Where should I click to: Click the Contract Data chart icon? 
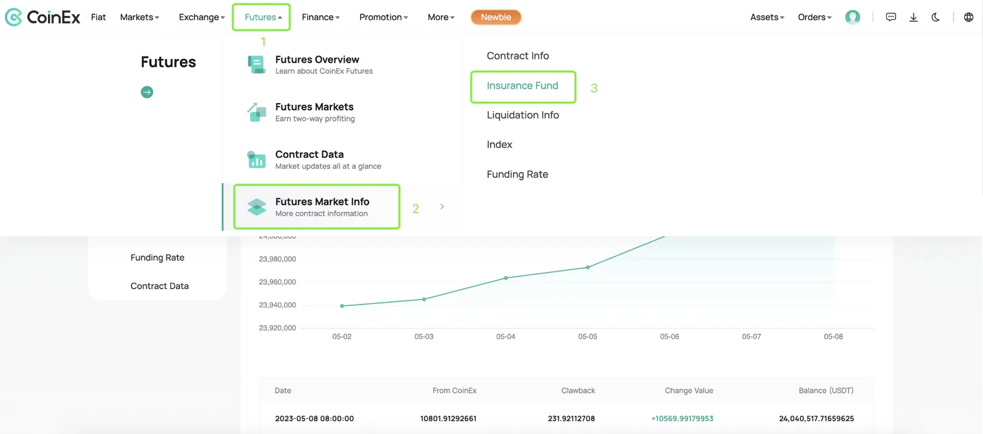(x=256, y=159)
